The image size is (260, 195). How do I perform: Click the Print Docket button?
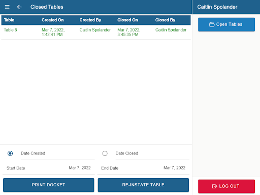coord(49,185)
